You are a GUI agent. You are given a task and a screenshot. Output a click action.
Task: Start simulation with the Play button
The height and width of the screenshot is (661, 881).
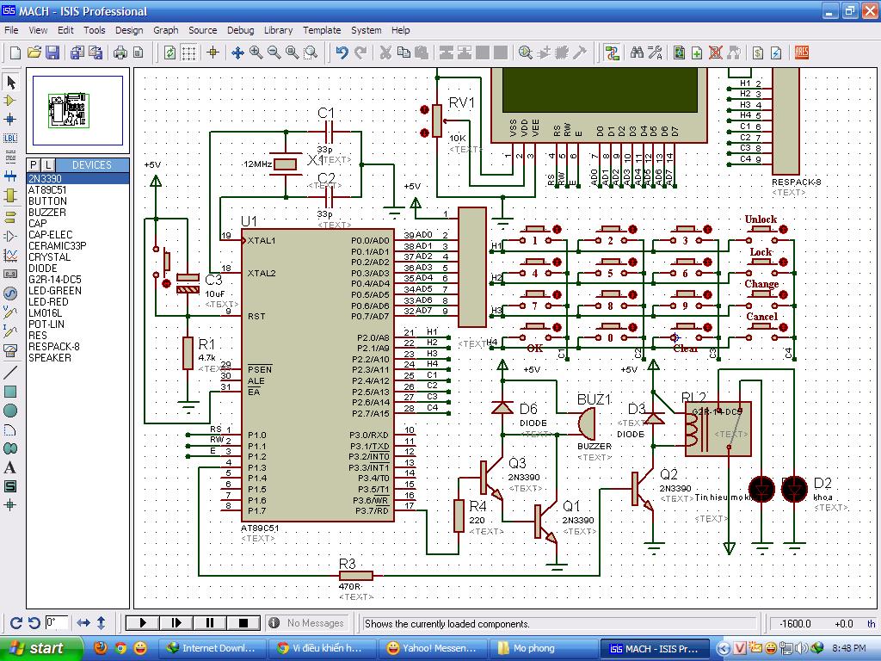(x=143, y=623)
